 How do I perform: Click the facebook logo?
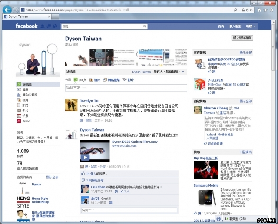click(26, 26)
